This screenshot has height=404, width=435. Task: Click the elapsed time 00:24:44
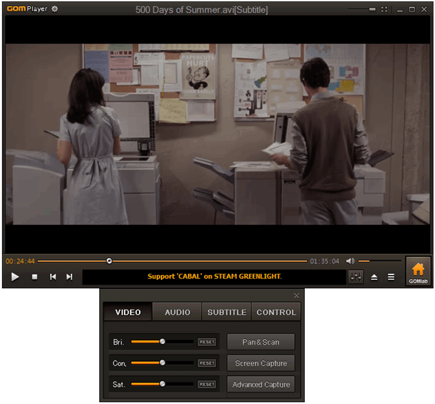click(20, 261)
